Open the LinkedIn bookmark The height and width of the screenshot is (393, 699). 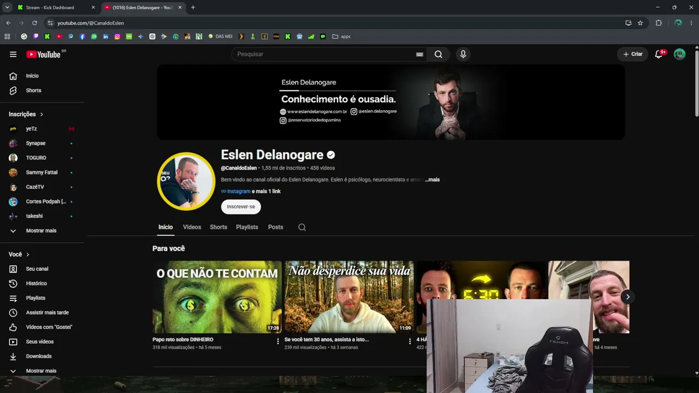pos(105,37)
